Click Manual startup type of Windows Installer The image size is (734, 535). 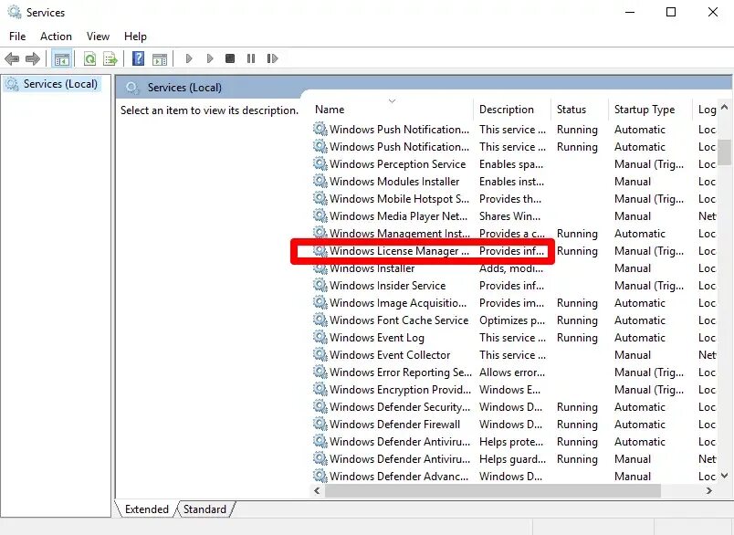(x=633, y=268)
